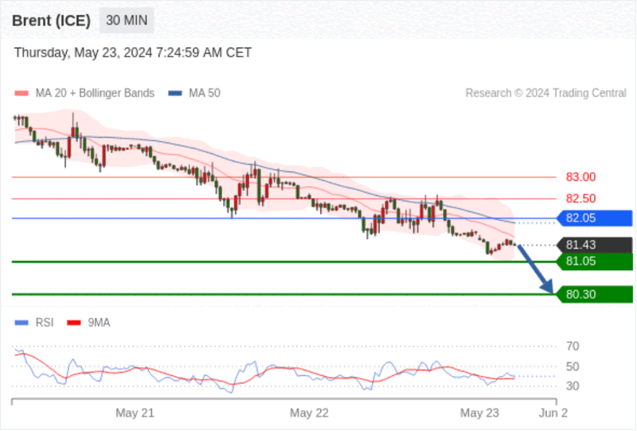Viewport: 637px width, 431px height.
Task: Click the RSI 30 level label
Action: [x=573, y=386]
